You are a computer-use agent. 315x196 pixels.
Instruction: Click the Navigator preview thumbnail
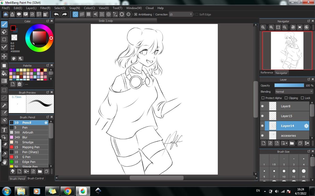click(x=287, y=50)
